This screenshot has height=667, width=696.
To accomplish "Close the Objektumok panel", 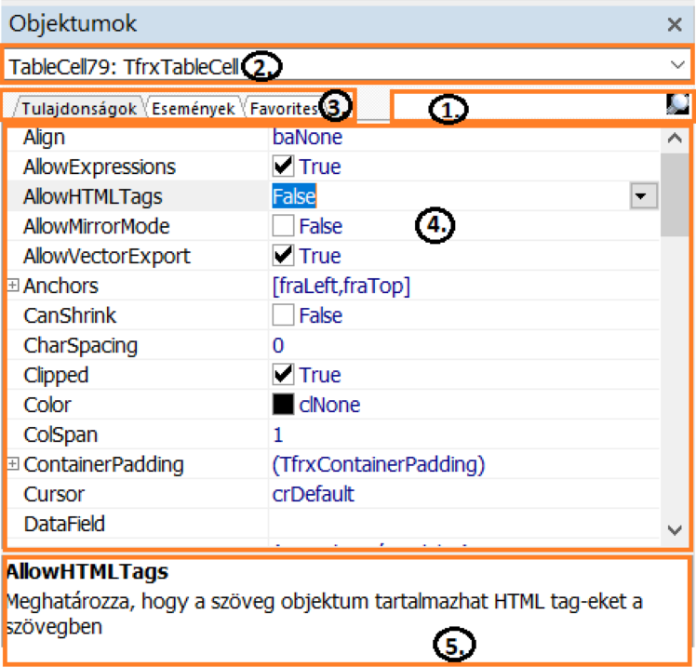I will point(675,24).
